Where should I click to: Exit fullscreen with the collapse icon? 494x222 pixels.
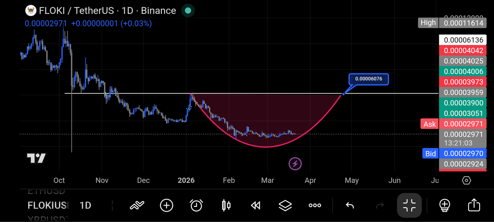coord(409,205)
